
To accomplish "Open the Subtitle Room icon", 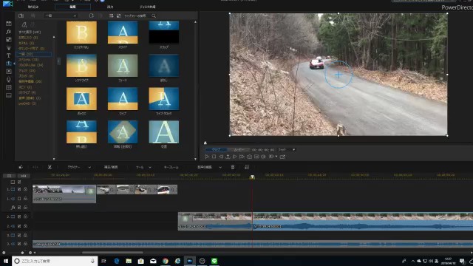I will 9,95.
